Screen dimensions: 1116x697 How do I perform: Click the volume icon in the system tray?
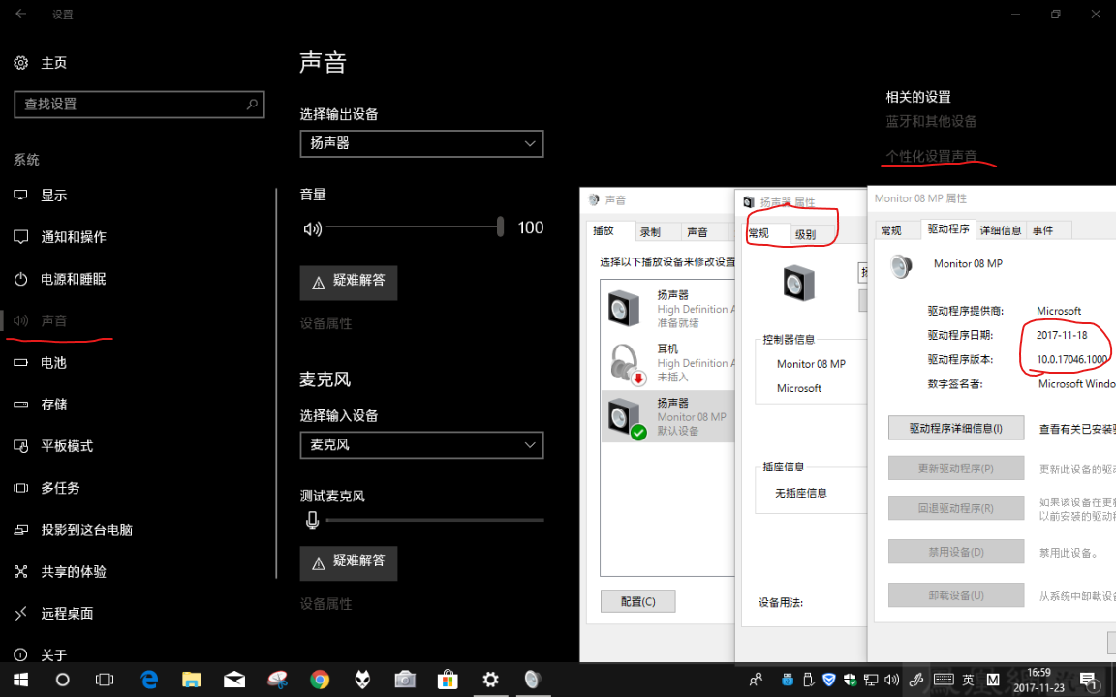pyautogui.click(x=891, y=680)
